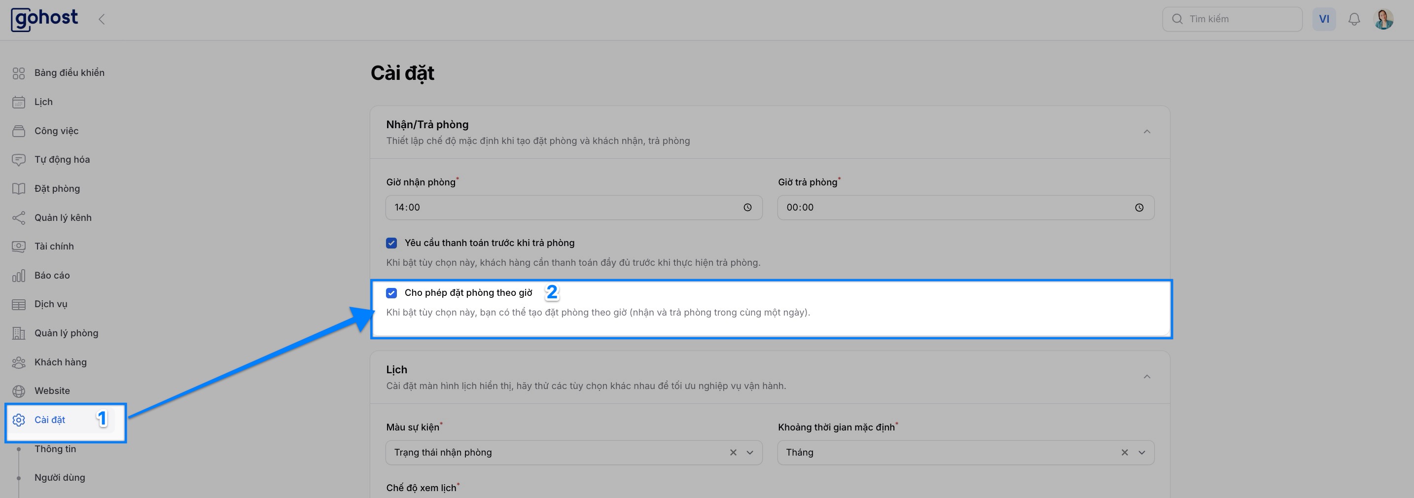Uncheck Yêu cầu thanh toán trước khi trả phòng
1414x498 pixels.
pyautogui.click(x=391, y=243)
